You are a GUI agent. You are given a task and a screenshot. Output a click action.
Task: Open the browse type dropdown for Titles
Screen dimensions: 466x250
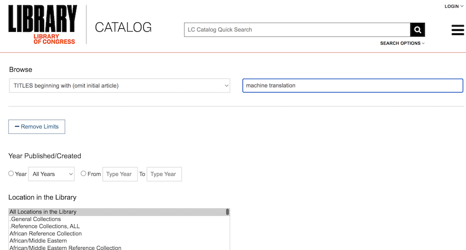click(120, 86)
